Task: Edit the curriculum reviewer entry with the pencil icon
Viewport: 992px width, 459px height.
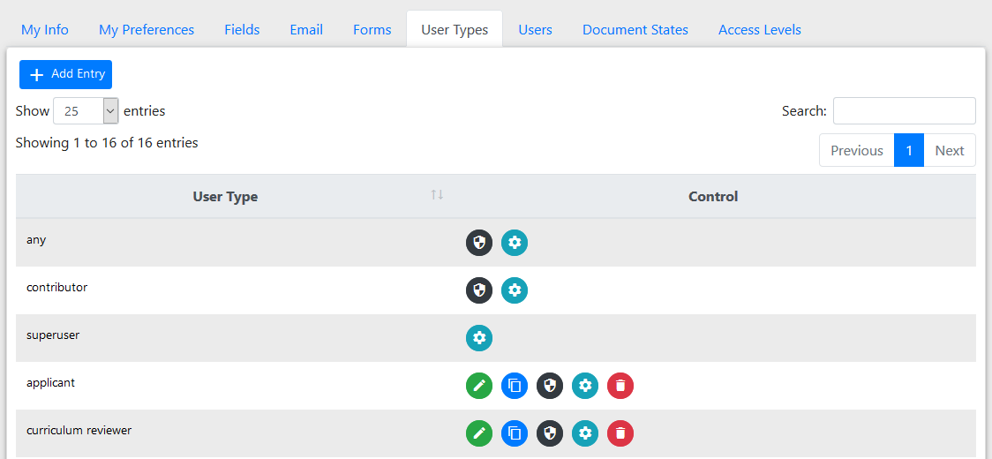Action: [479, 433]
